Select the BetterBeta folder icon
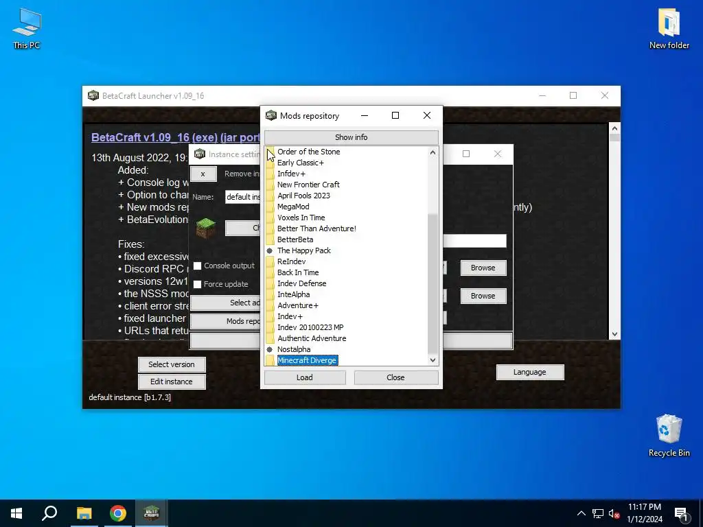Screen dimensions: 703x527 coord(270,239)
